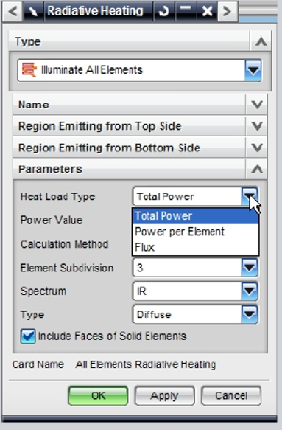
Task: Click the Illuminate All Elements type icon
Action: coord(29,70)
